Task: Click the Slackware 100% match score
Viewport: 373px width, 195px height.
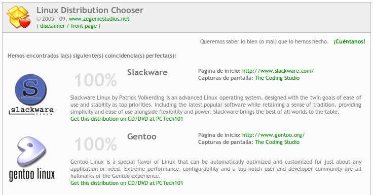Action: [96, 80]
